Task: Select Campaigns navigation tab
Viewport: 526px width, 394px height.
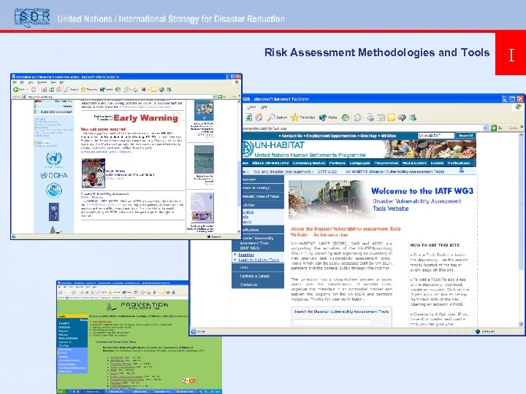Action: pyautogui.click(x=359, y=163)
